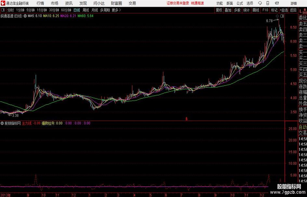Click the 统计 statistics button

pos(247,10)
